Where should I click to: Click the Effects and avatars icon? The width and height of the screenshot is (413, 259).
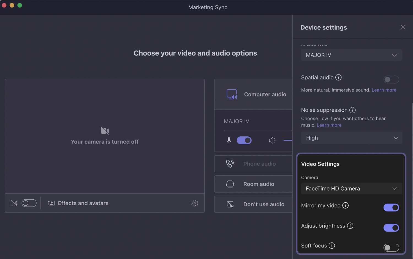pyautogui.click(x=51, y=203)
